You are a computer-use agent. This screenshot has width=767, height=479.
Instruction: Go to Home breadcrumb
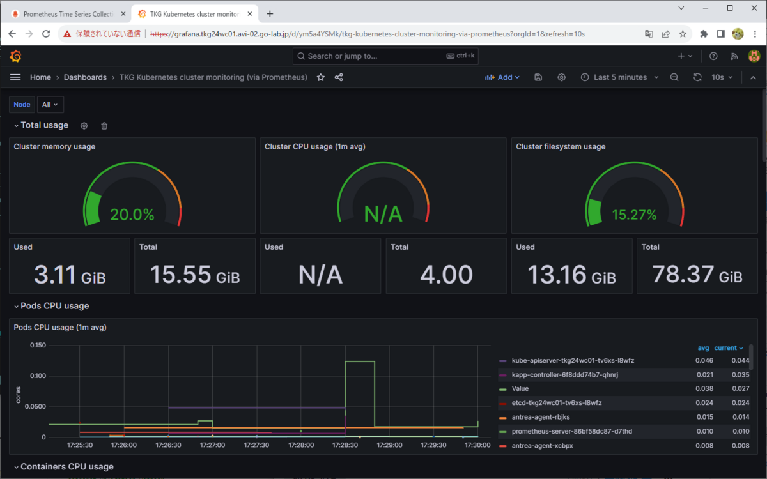pos(40,77)
